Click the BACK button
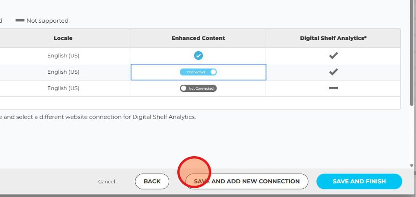The height and width of the screenshot is (197, 416). tap(152, 181)
